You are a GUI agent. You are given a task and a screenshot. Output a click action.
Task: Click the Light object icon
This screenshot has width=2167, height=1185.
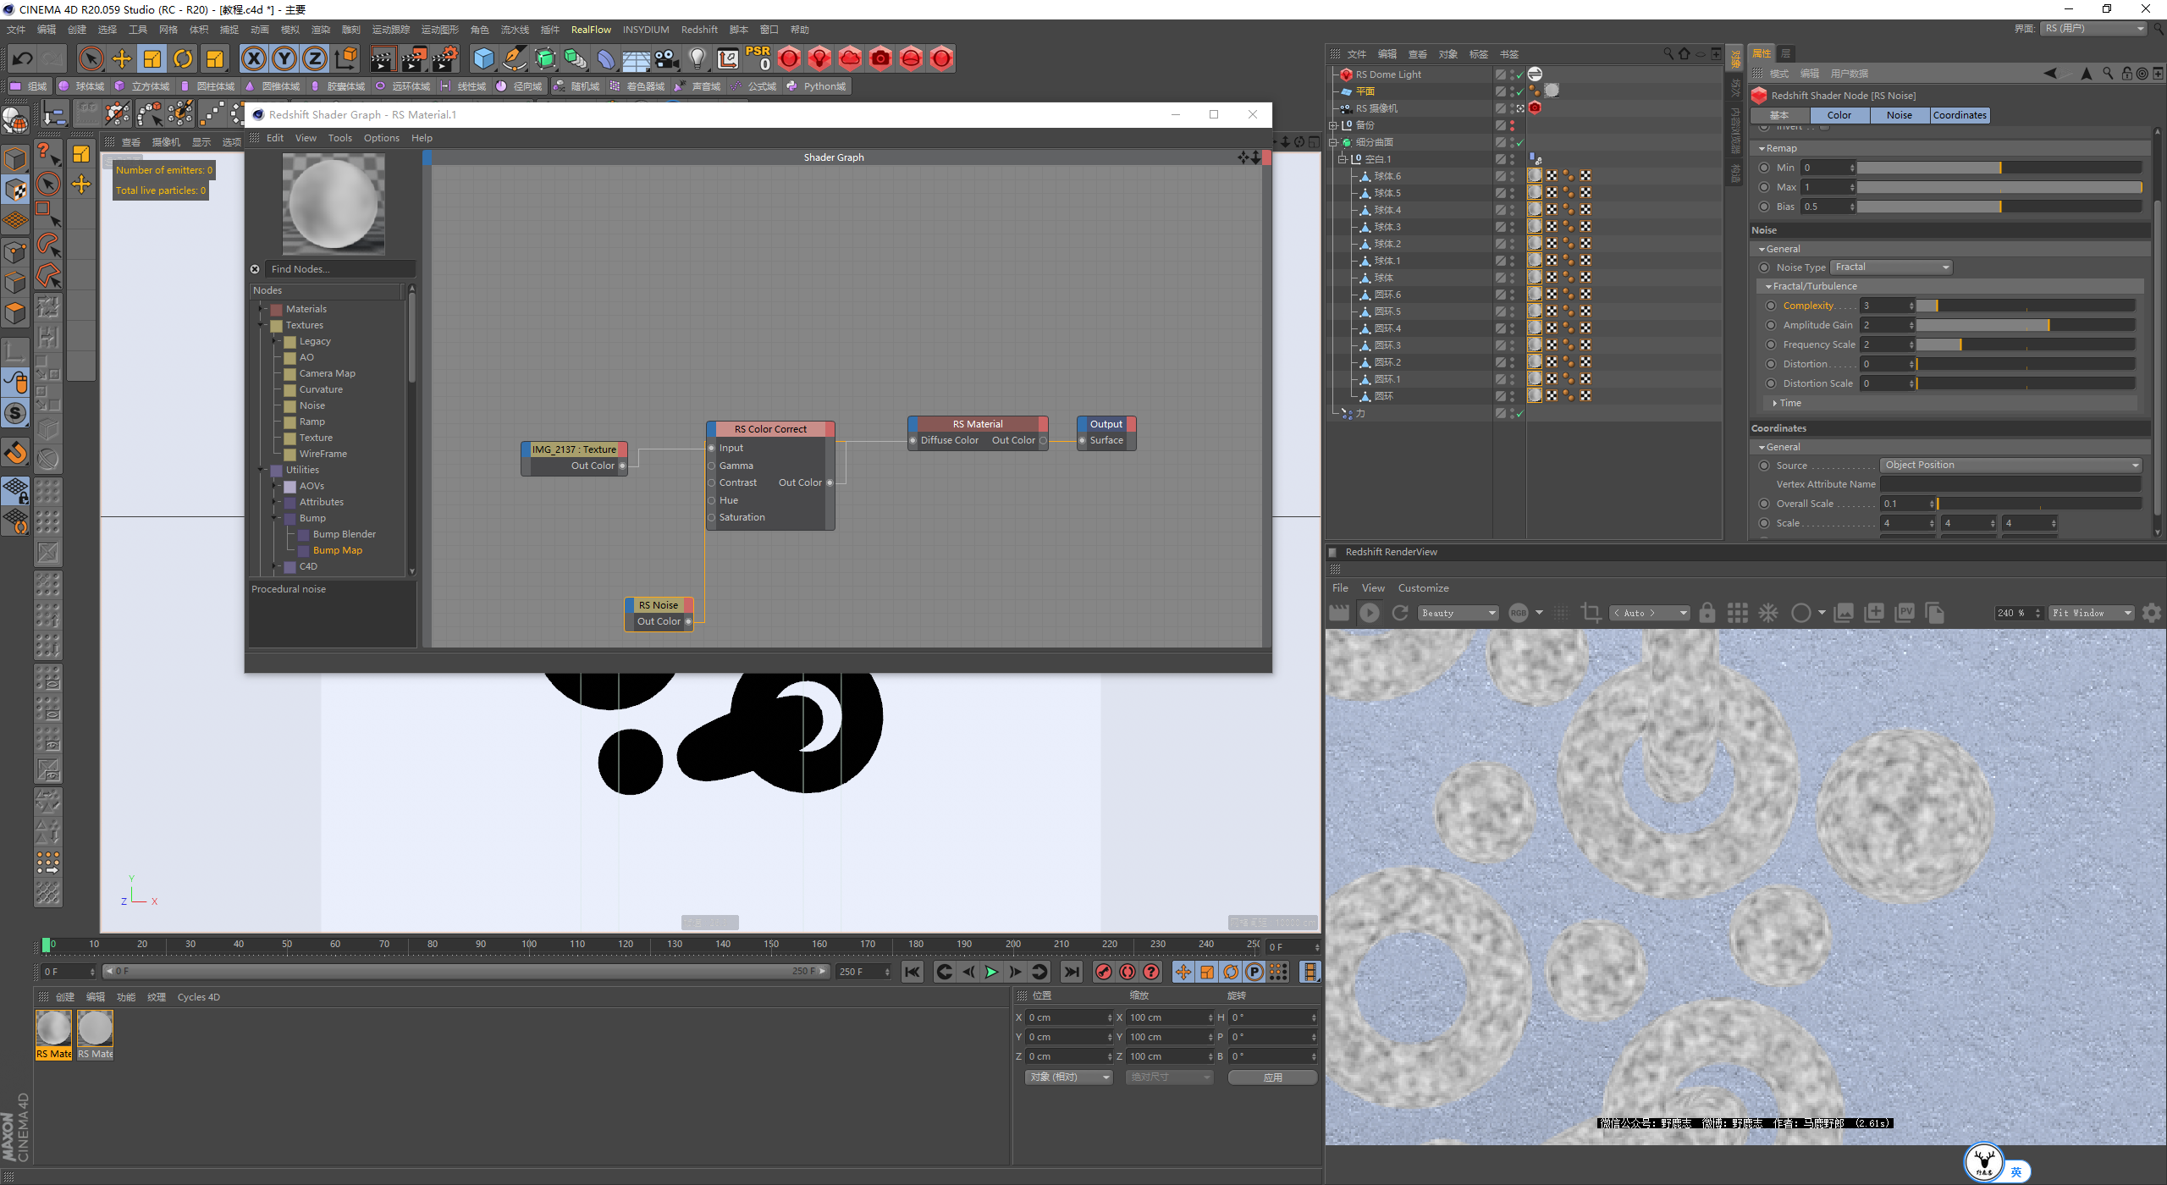(x=697, y=58)
